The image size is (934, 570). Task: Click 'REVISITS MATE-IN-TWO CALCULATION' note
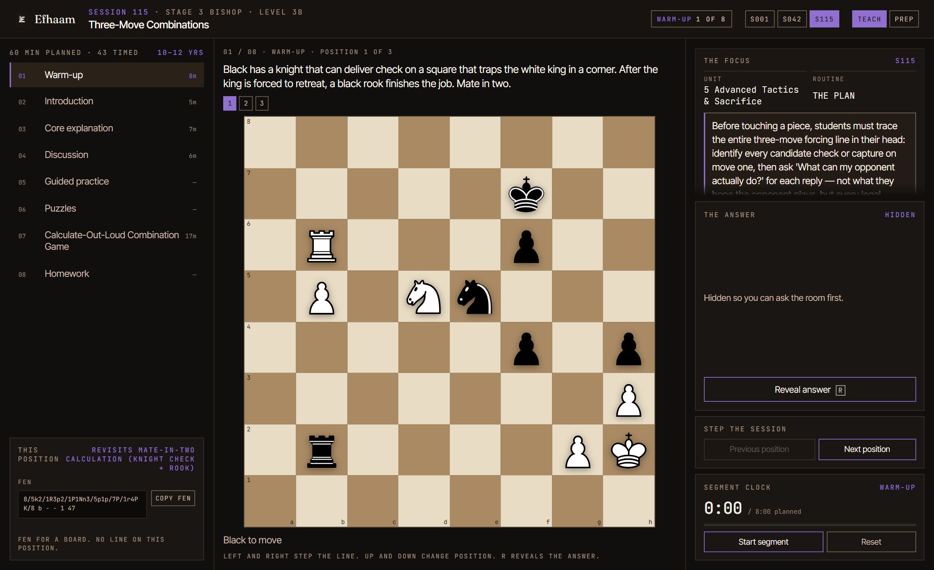130,459
